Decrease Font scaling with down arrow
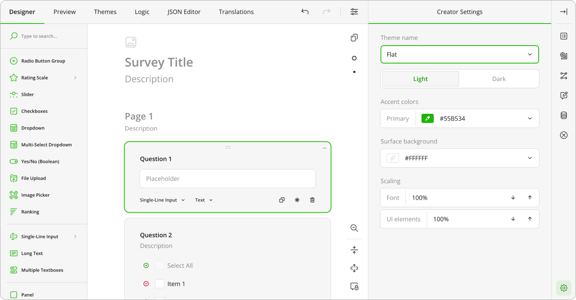This screenshot has width=576, height=300. (513, 197)
